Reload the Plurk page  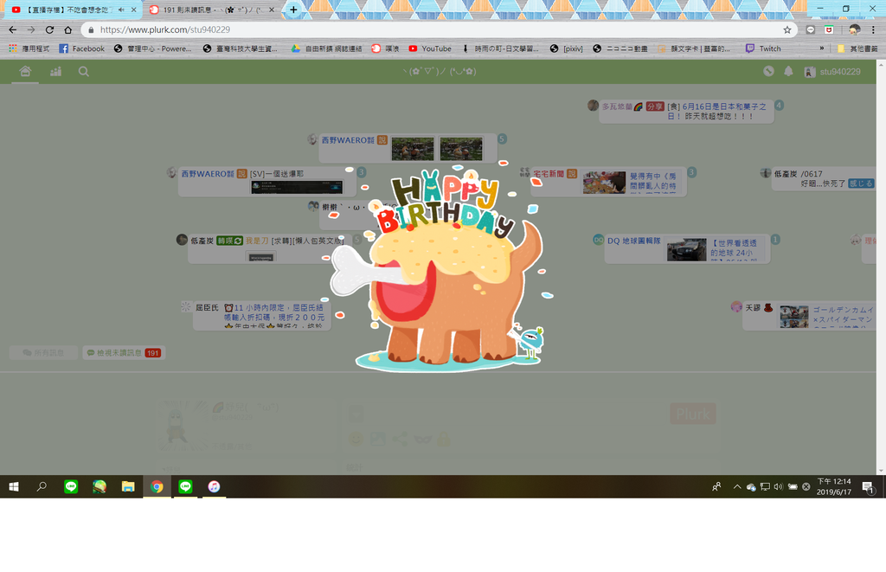[49, 29]
